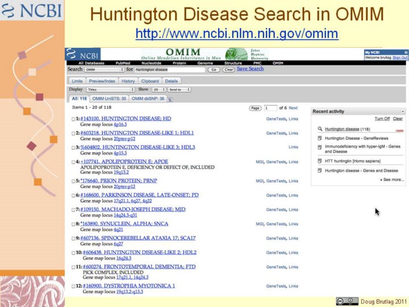Collapse the Recent activity panel

click(x=402, y=111)
